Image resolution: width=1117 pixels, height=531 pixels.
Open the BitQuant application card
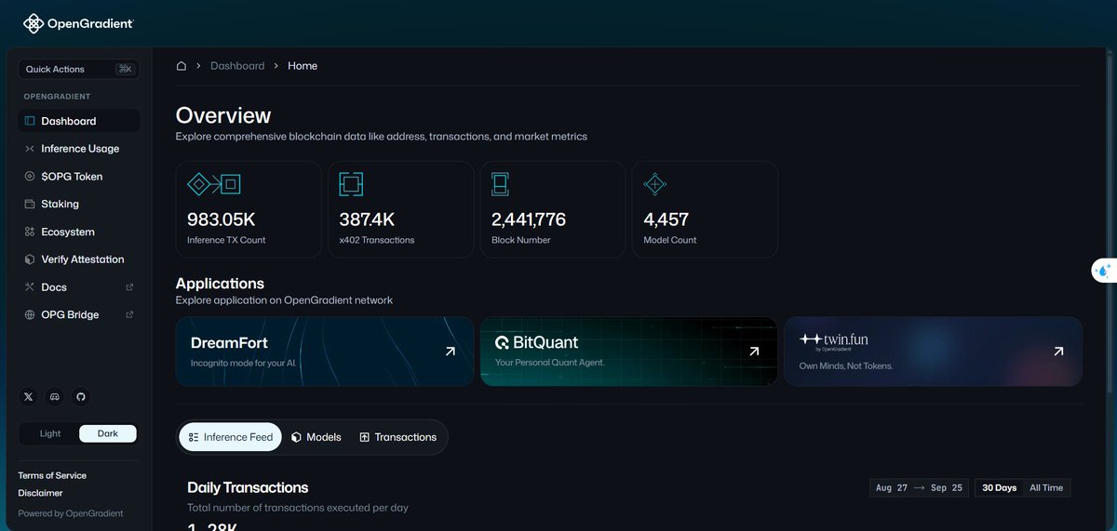pyautogui.click(x=628, y=352)
